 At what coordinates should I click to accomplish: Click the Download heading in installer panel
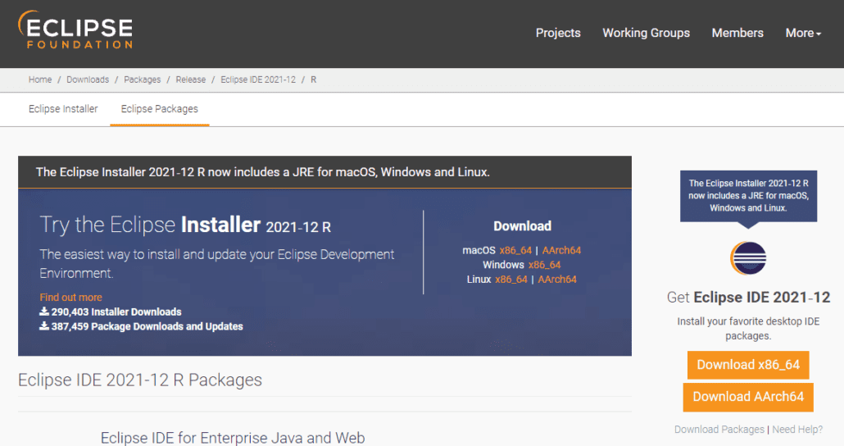(x=522, y=226)
